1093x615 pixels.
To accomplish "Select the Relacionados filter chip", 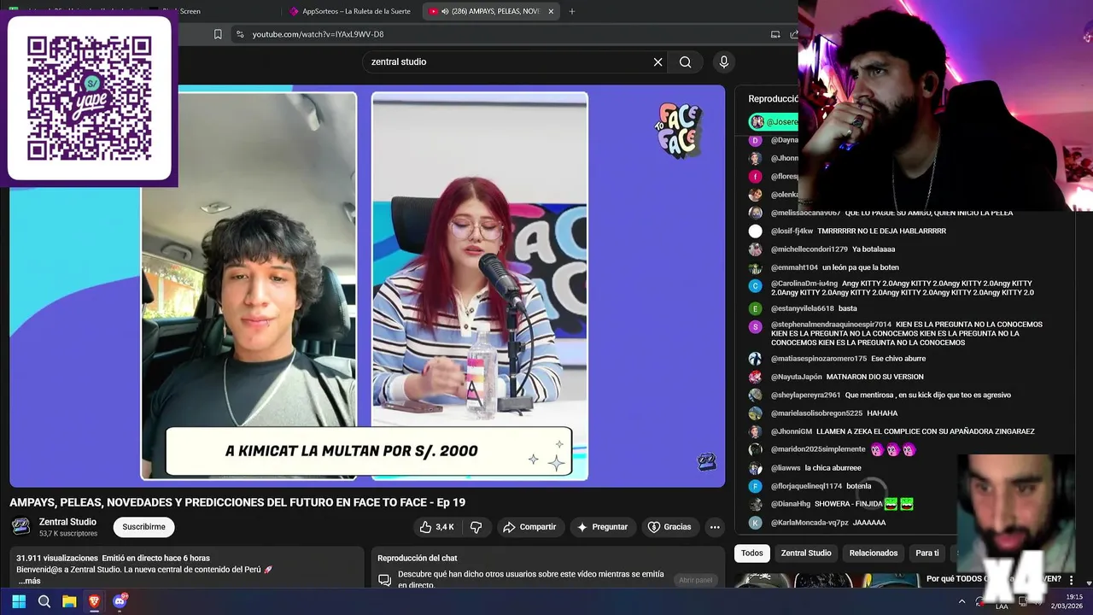I will click(x=874, y=553).
